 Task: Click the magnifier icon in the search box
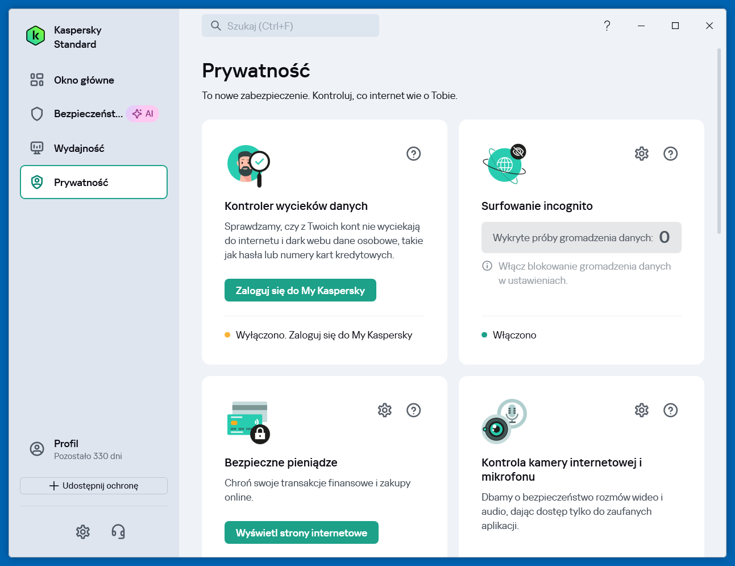click(x=216, y=26)
